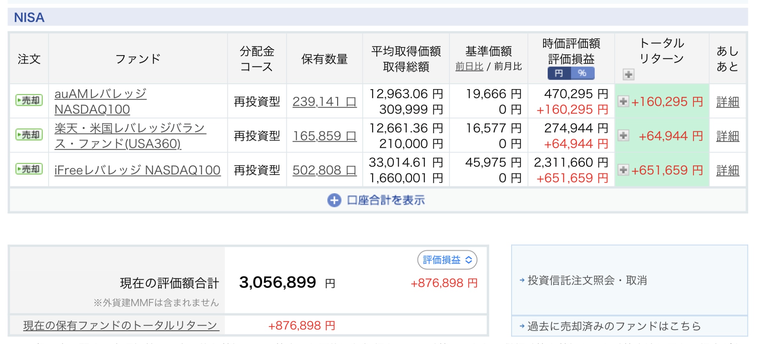Image resolution: width=760 pixels, height=344 pixels.
Task: Open 詳細 for iFree NASDAQ100 row
Action: click(x=727, y=171)
